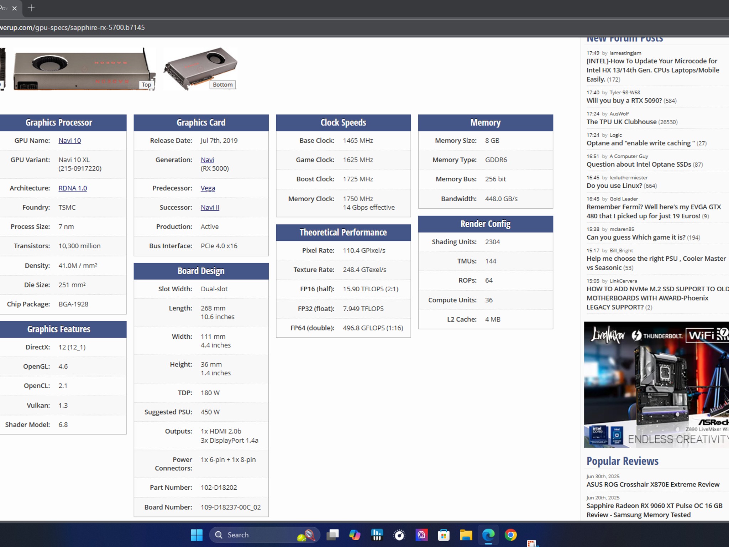Screen dimensions: 729x547
Task: Close the current browser tab
Action: click(15, 8)
